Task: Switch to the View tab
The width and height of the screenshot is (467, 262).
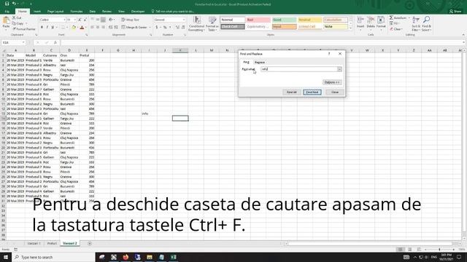Action: click(x=121, y=12)
